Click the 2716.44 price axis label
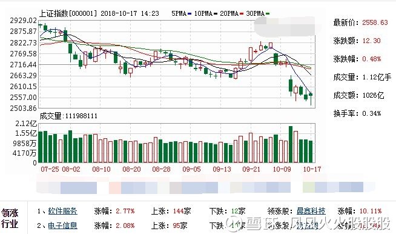Viewport: 396px width, 234px height. [x=23, y=65]
